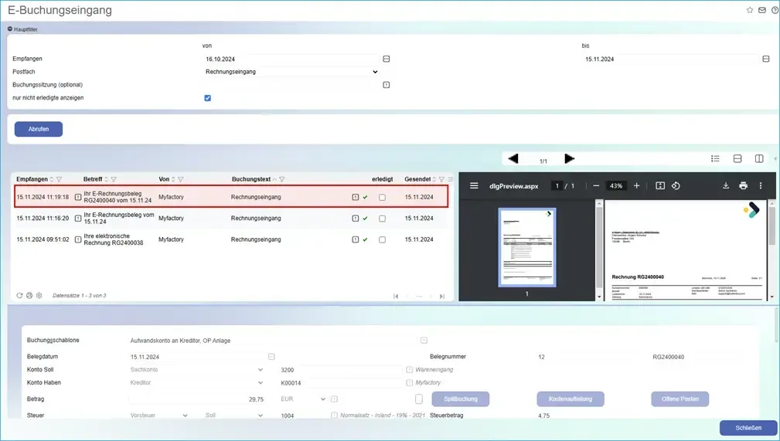Rotate the PDF preview page
The image size is (780, 441).
tap(676, 186)
